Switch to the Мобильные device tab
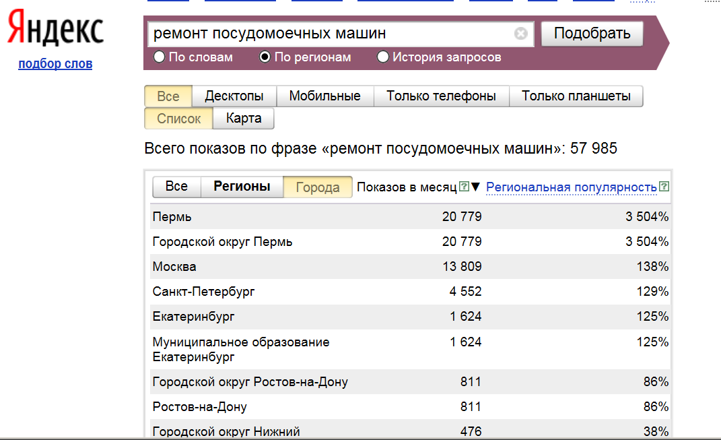 coord(324,96)
